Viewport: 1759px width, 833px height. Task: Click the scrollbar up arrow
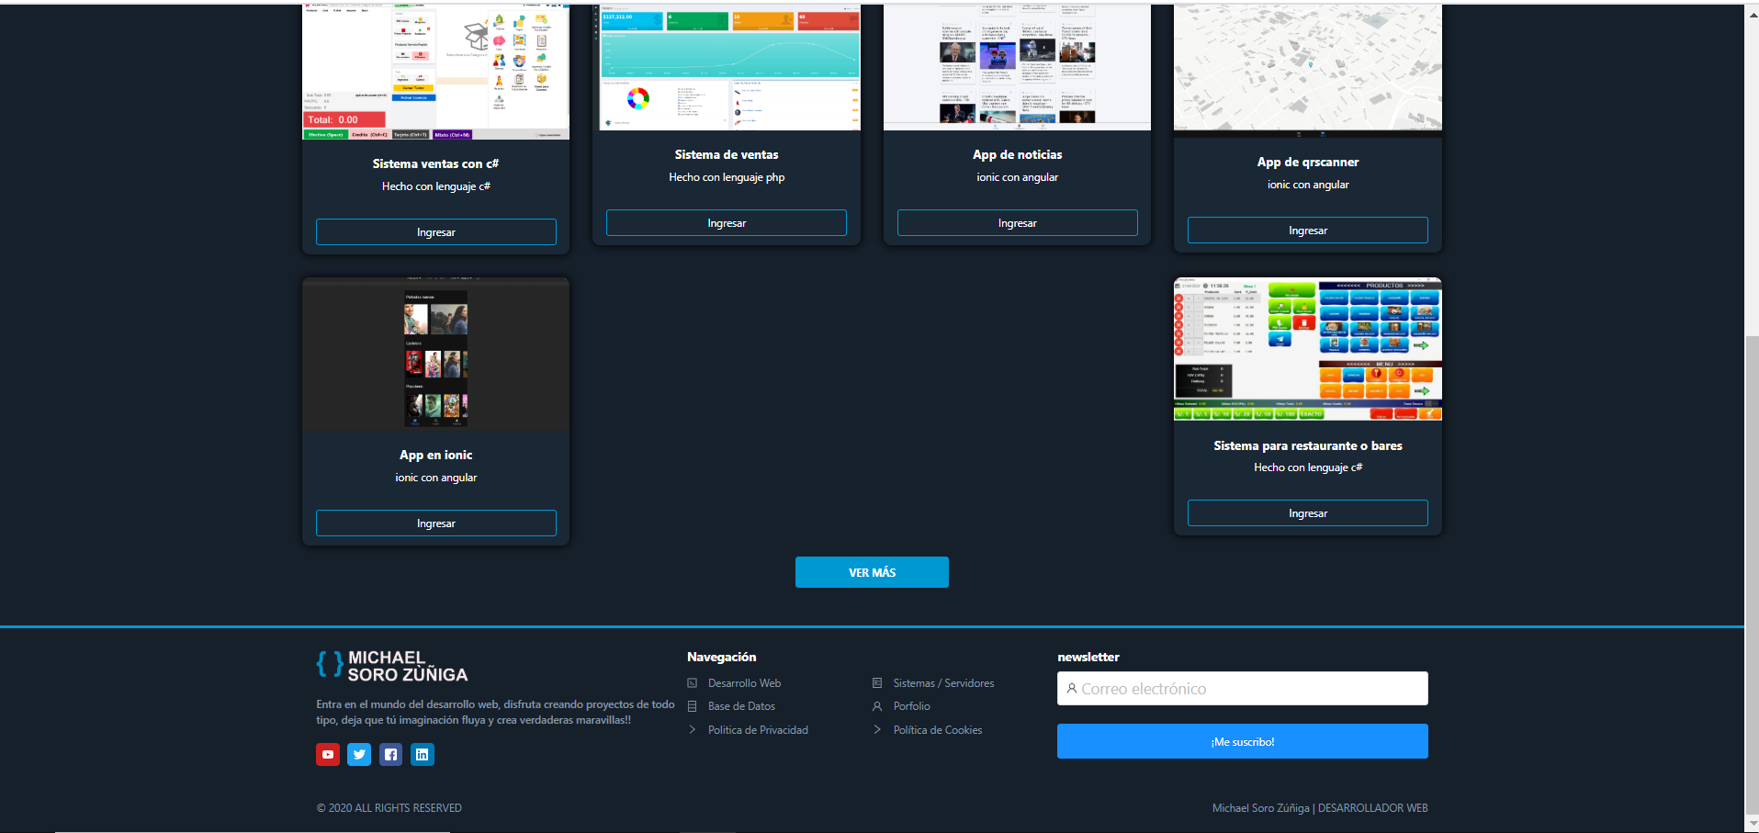coord(1752,16)
